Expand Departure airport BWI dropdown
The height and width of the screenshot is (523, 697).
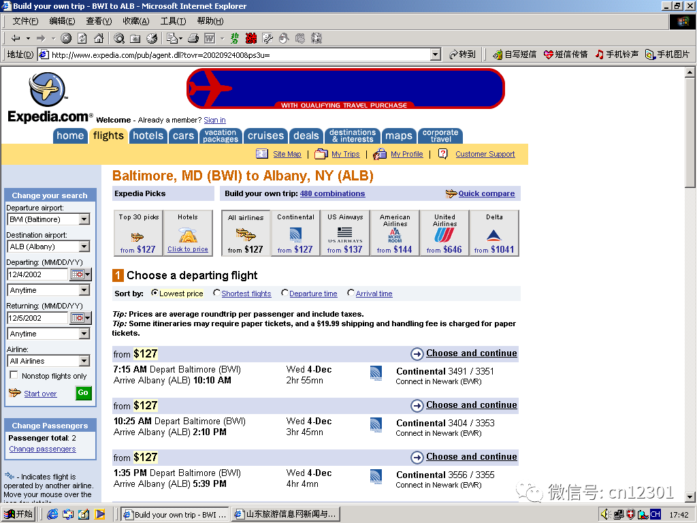click(84, 219)
